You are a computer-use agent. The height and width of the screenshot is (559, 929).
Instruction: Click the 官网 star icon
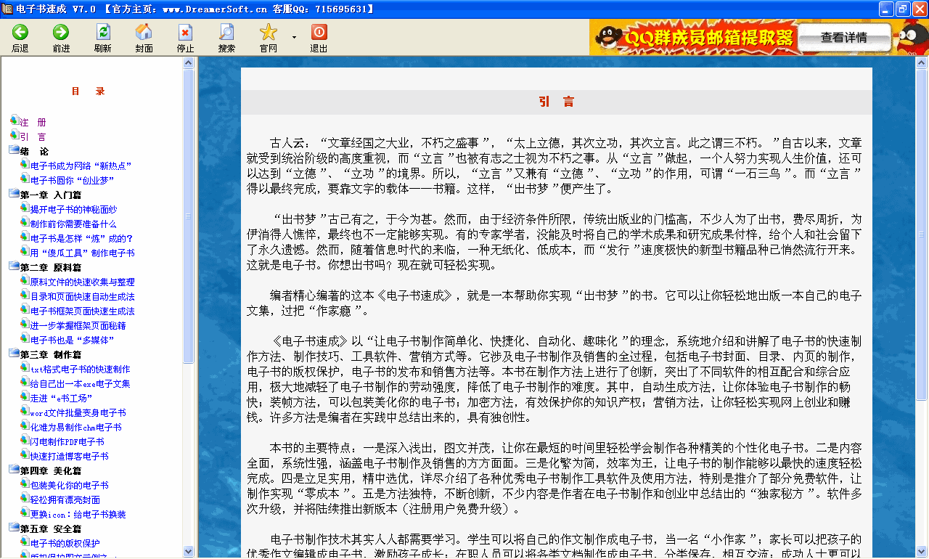tap(268, 33)
